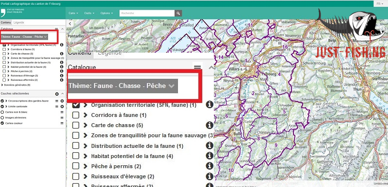
Task: Open the Catalogue hamburger menu
Action: click(56, 29)
